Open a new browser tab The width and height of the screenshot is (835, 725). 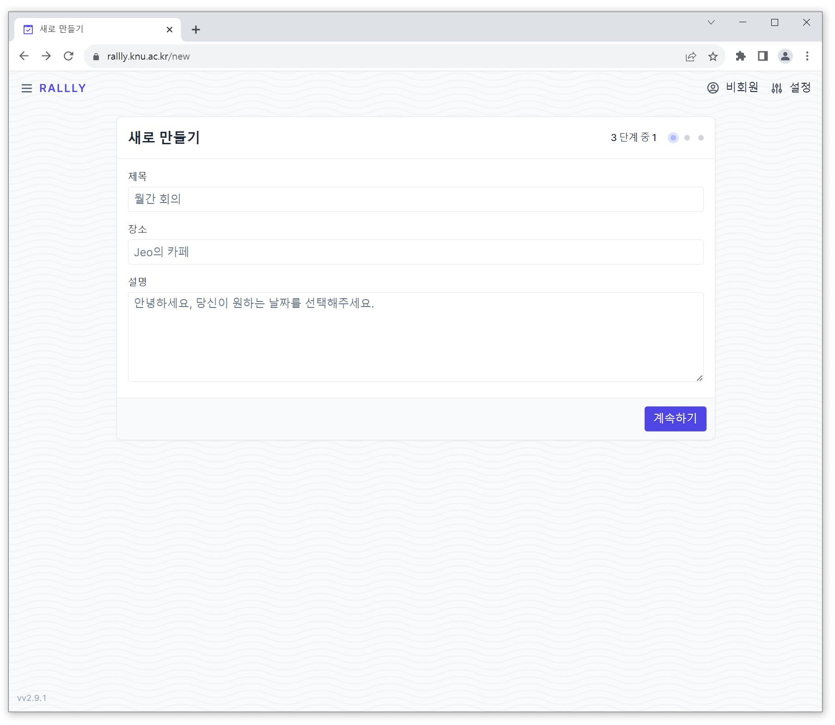196,30
